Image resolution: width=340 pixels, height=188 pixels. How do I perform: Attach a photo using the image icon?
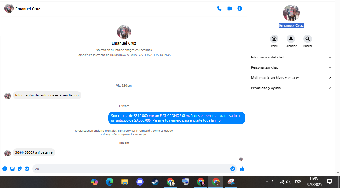pos(12,169)
